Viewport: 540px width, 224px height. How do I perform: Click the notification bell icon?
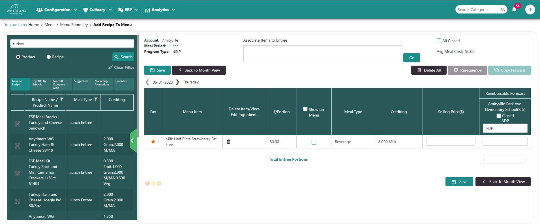coord(514,10)
